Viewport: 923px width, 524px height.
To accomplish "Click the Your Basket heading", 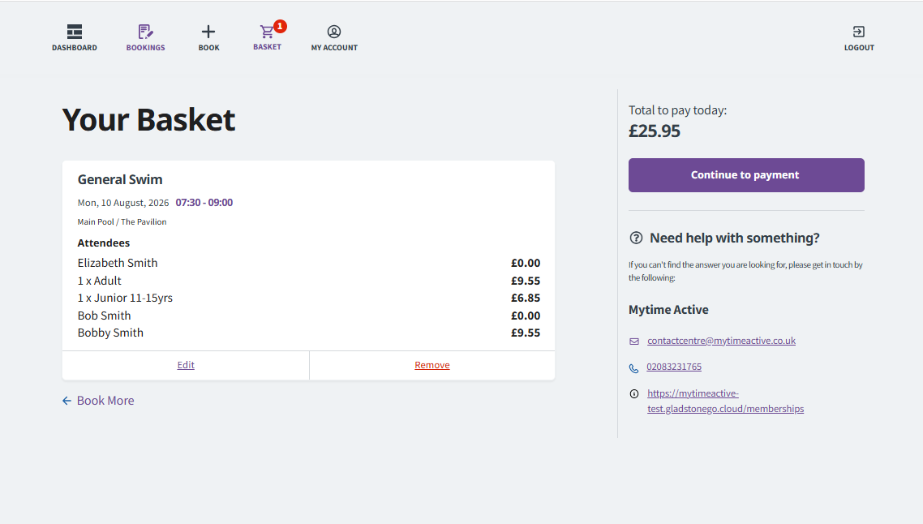I will pos(149,119).
